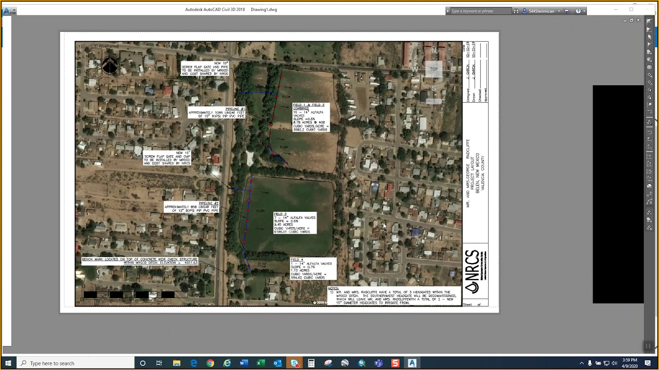Close the Drawing1.dwg inner window
The image size is (659, 370).
[x=638, y=21]
